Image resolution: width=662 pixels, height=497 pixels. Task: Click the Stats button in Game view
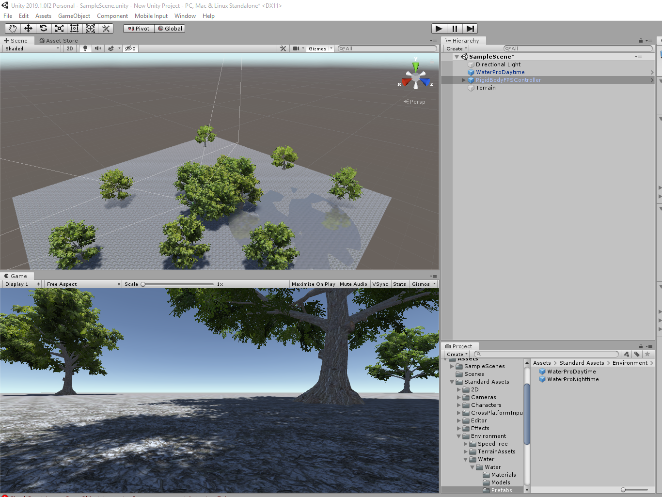click(x=400, y=284)
